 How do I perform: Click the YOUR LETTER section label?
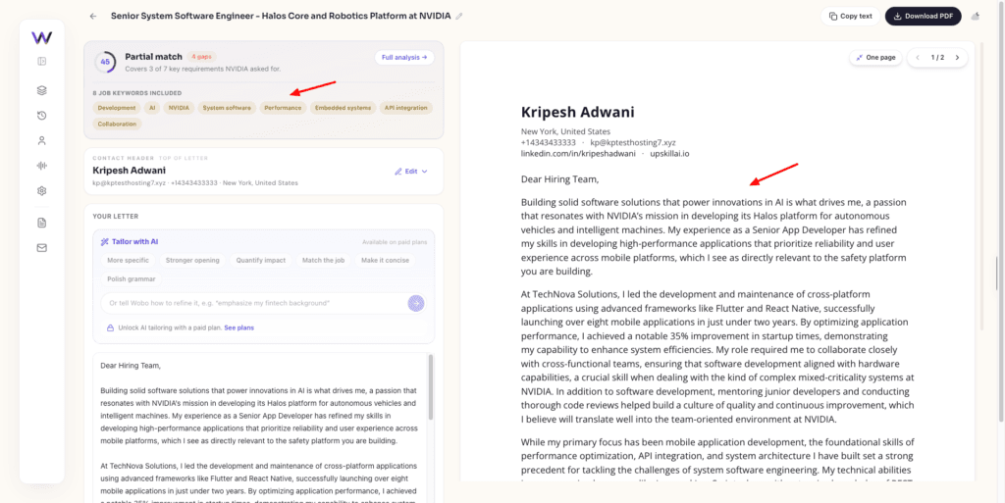(116, 217)
